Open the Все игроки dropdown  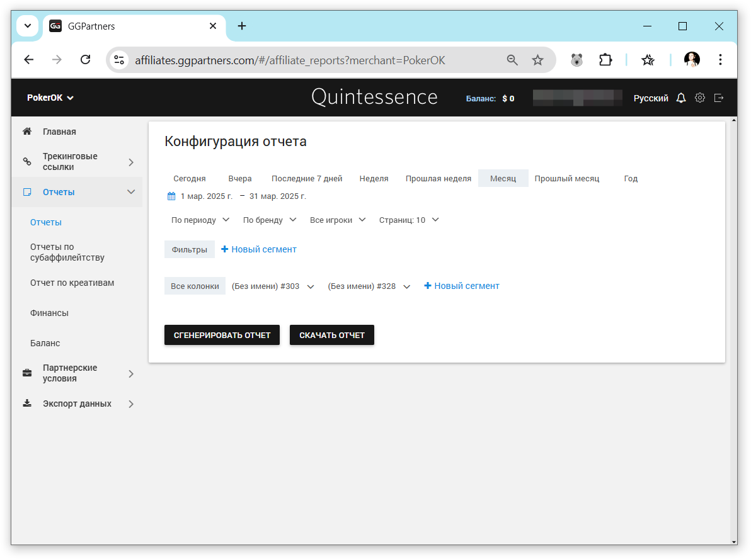(x=338, y=220)
